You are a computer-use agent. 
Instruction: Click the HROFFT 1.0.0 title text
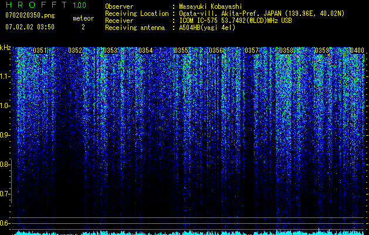click(46, 5)
